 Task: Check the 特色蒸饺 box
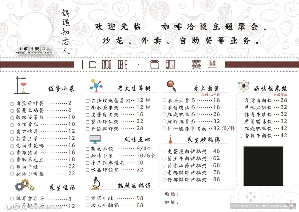[88, 149]
